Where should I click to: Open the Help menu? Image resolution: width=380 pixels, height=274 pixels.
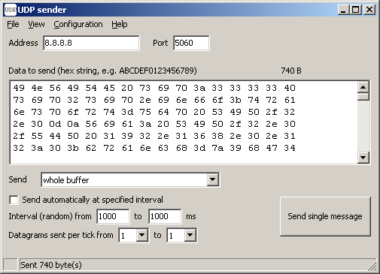tap(120, 24)
